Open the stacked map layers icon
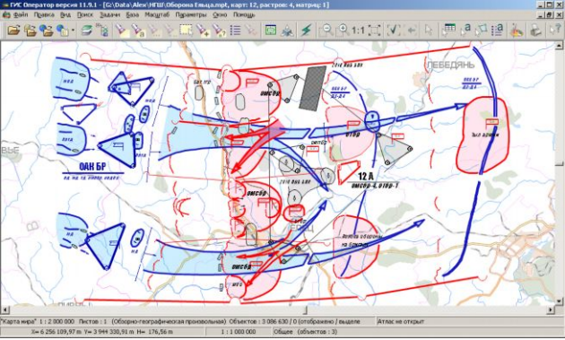The height and width of the screenshot is (340, 565). pyautogui.click(x=86, y=31)
